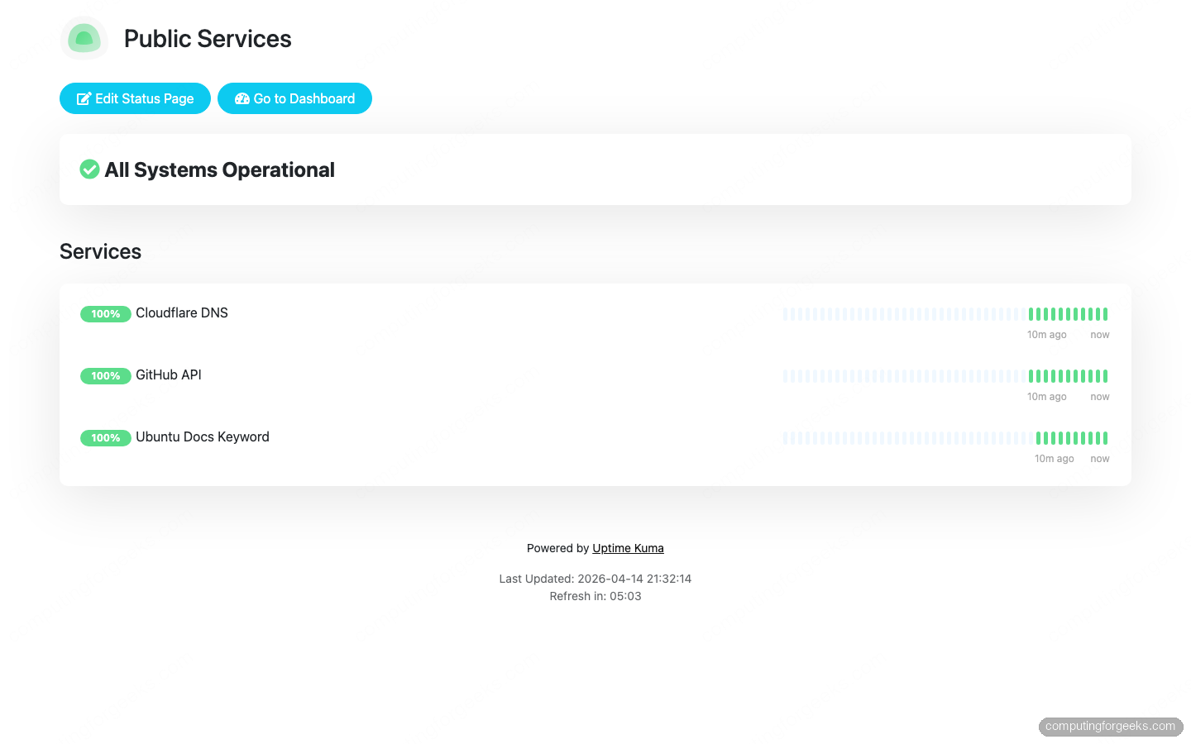Click the latest green heartbeat bar for Cloudflare DNS
The width and height of the screenshot is (1191, 744).
pyautogui.click(x=1105, y=313)
